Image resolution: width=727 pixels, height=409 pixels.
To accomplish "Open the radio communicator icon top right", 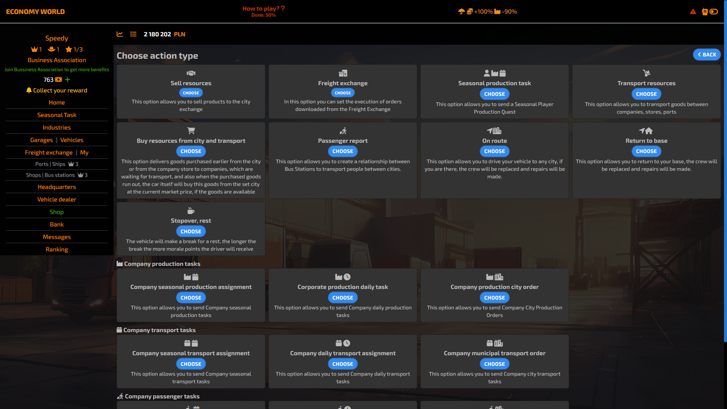I will 704,12.
